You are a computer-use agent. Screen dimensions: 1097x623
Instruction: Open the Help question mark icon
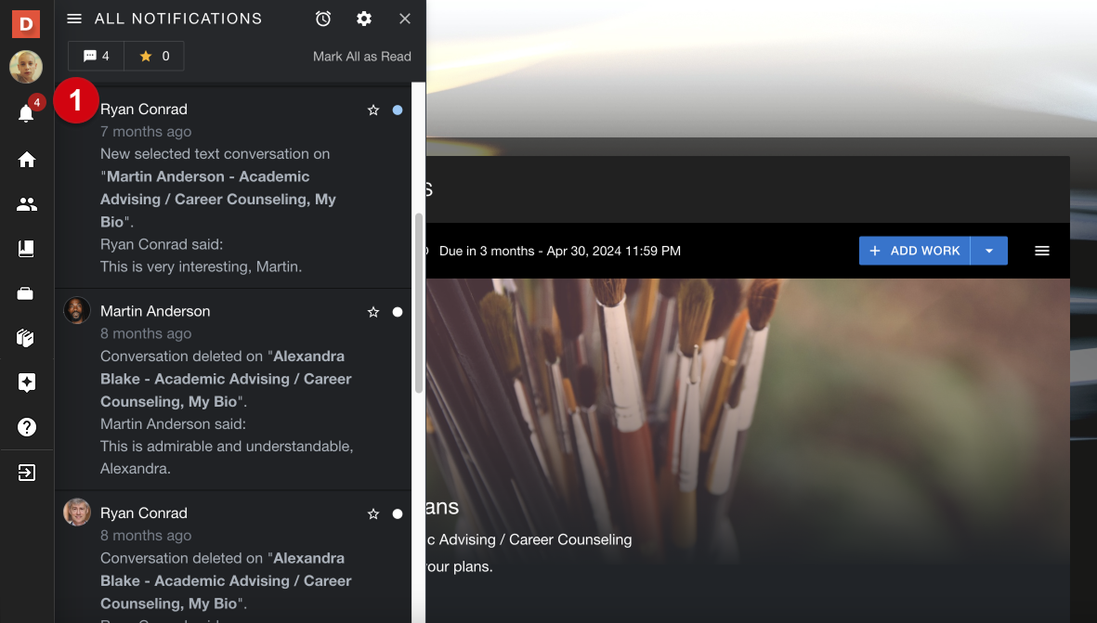point(27,427)
